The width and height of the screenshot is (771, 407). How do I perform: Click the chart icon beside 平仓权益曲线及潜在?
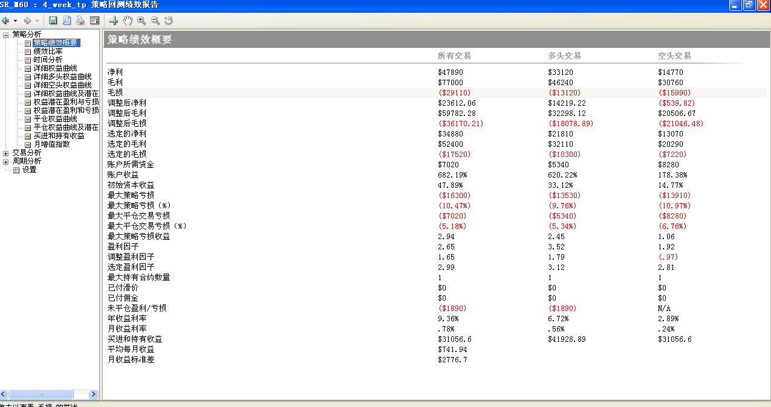click(x=28, y=127)
